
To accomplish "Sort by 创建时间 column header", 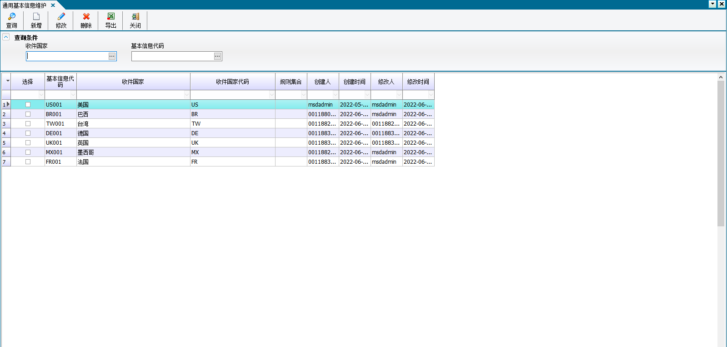I will (x=355, y=82).
